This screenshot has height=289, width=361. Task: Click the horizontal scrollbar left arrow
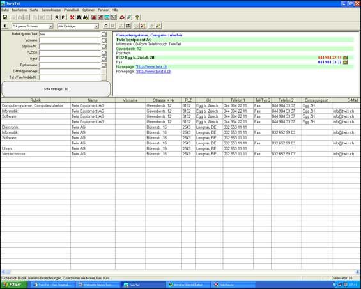pyautogui.click(x=3, y=272)
